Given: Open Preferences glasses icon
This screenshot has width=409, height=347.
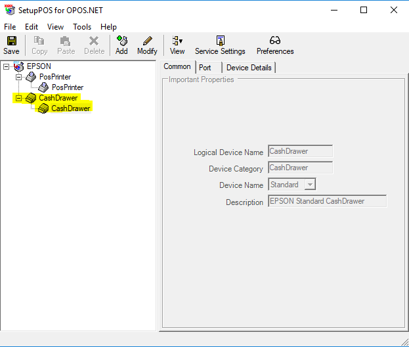Looking at the screenshot, I should [x=275, y=40].
